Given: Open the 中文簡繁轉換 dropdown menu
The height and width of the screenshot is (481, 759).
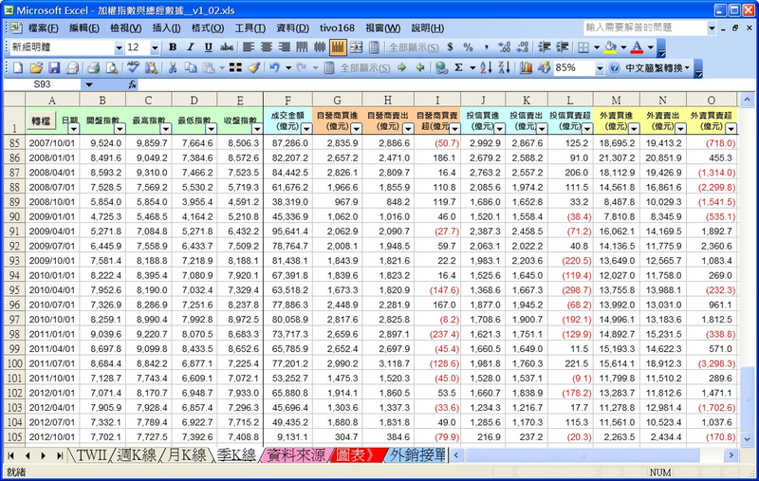Looking at the screenshot, I should point(657,67).
